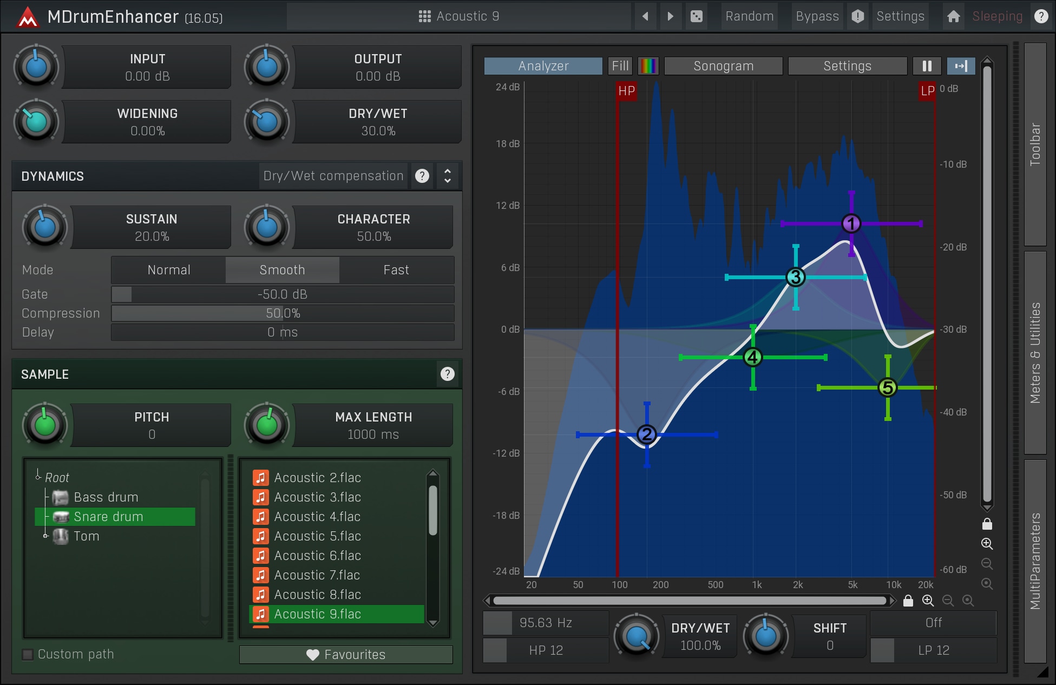Click the LP filter marker
This screenshot has height=685, width=1056.
[927, 91]
